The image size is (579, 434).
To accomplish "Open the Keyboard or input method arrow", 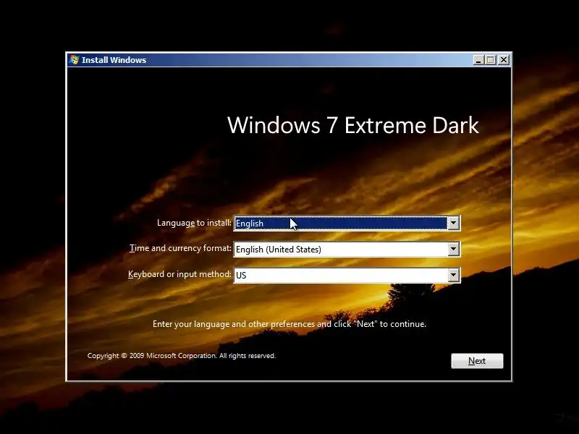I will click(x=454, y=275).
